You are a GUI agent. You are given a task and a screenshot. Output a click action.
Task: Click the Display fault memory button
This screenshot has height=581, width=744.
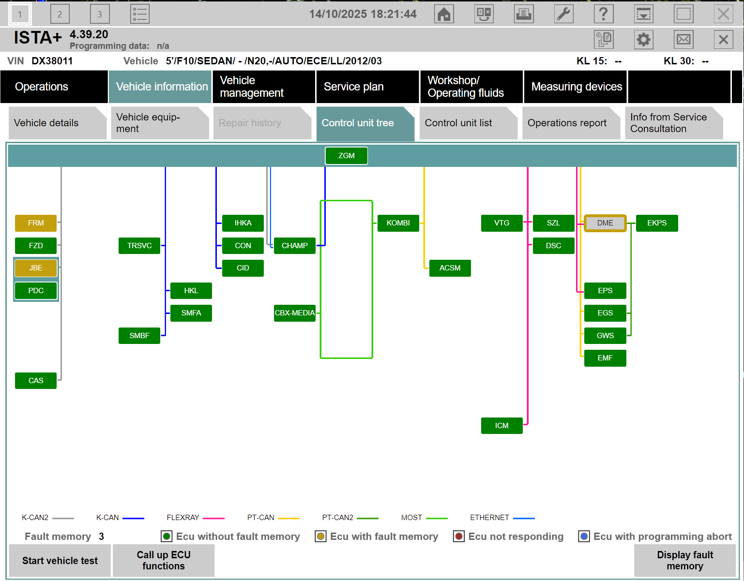(685, 561)
